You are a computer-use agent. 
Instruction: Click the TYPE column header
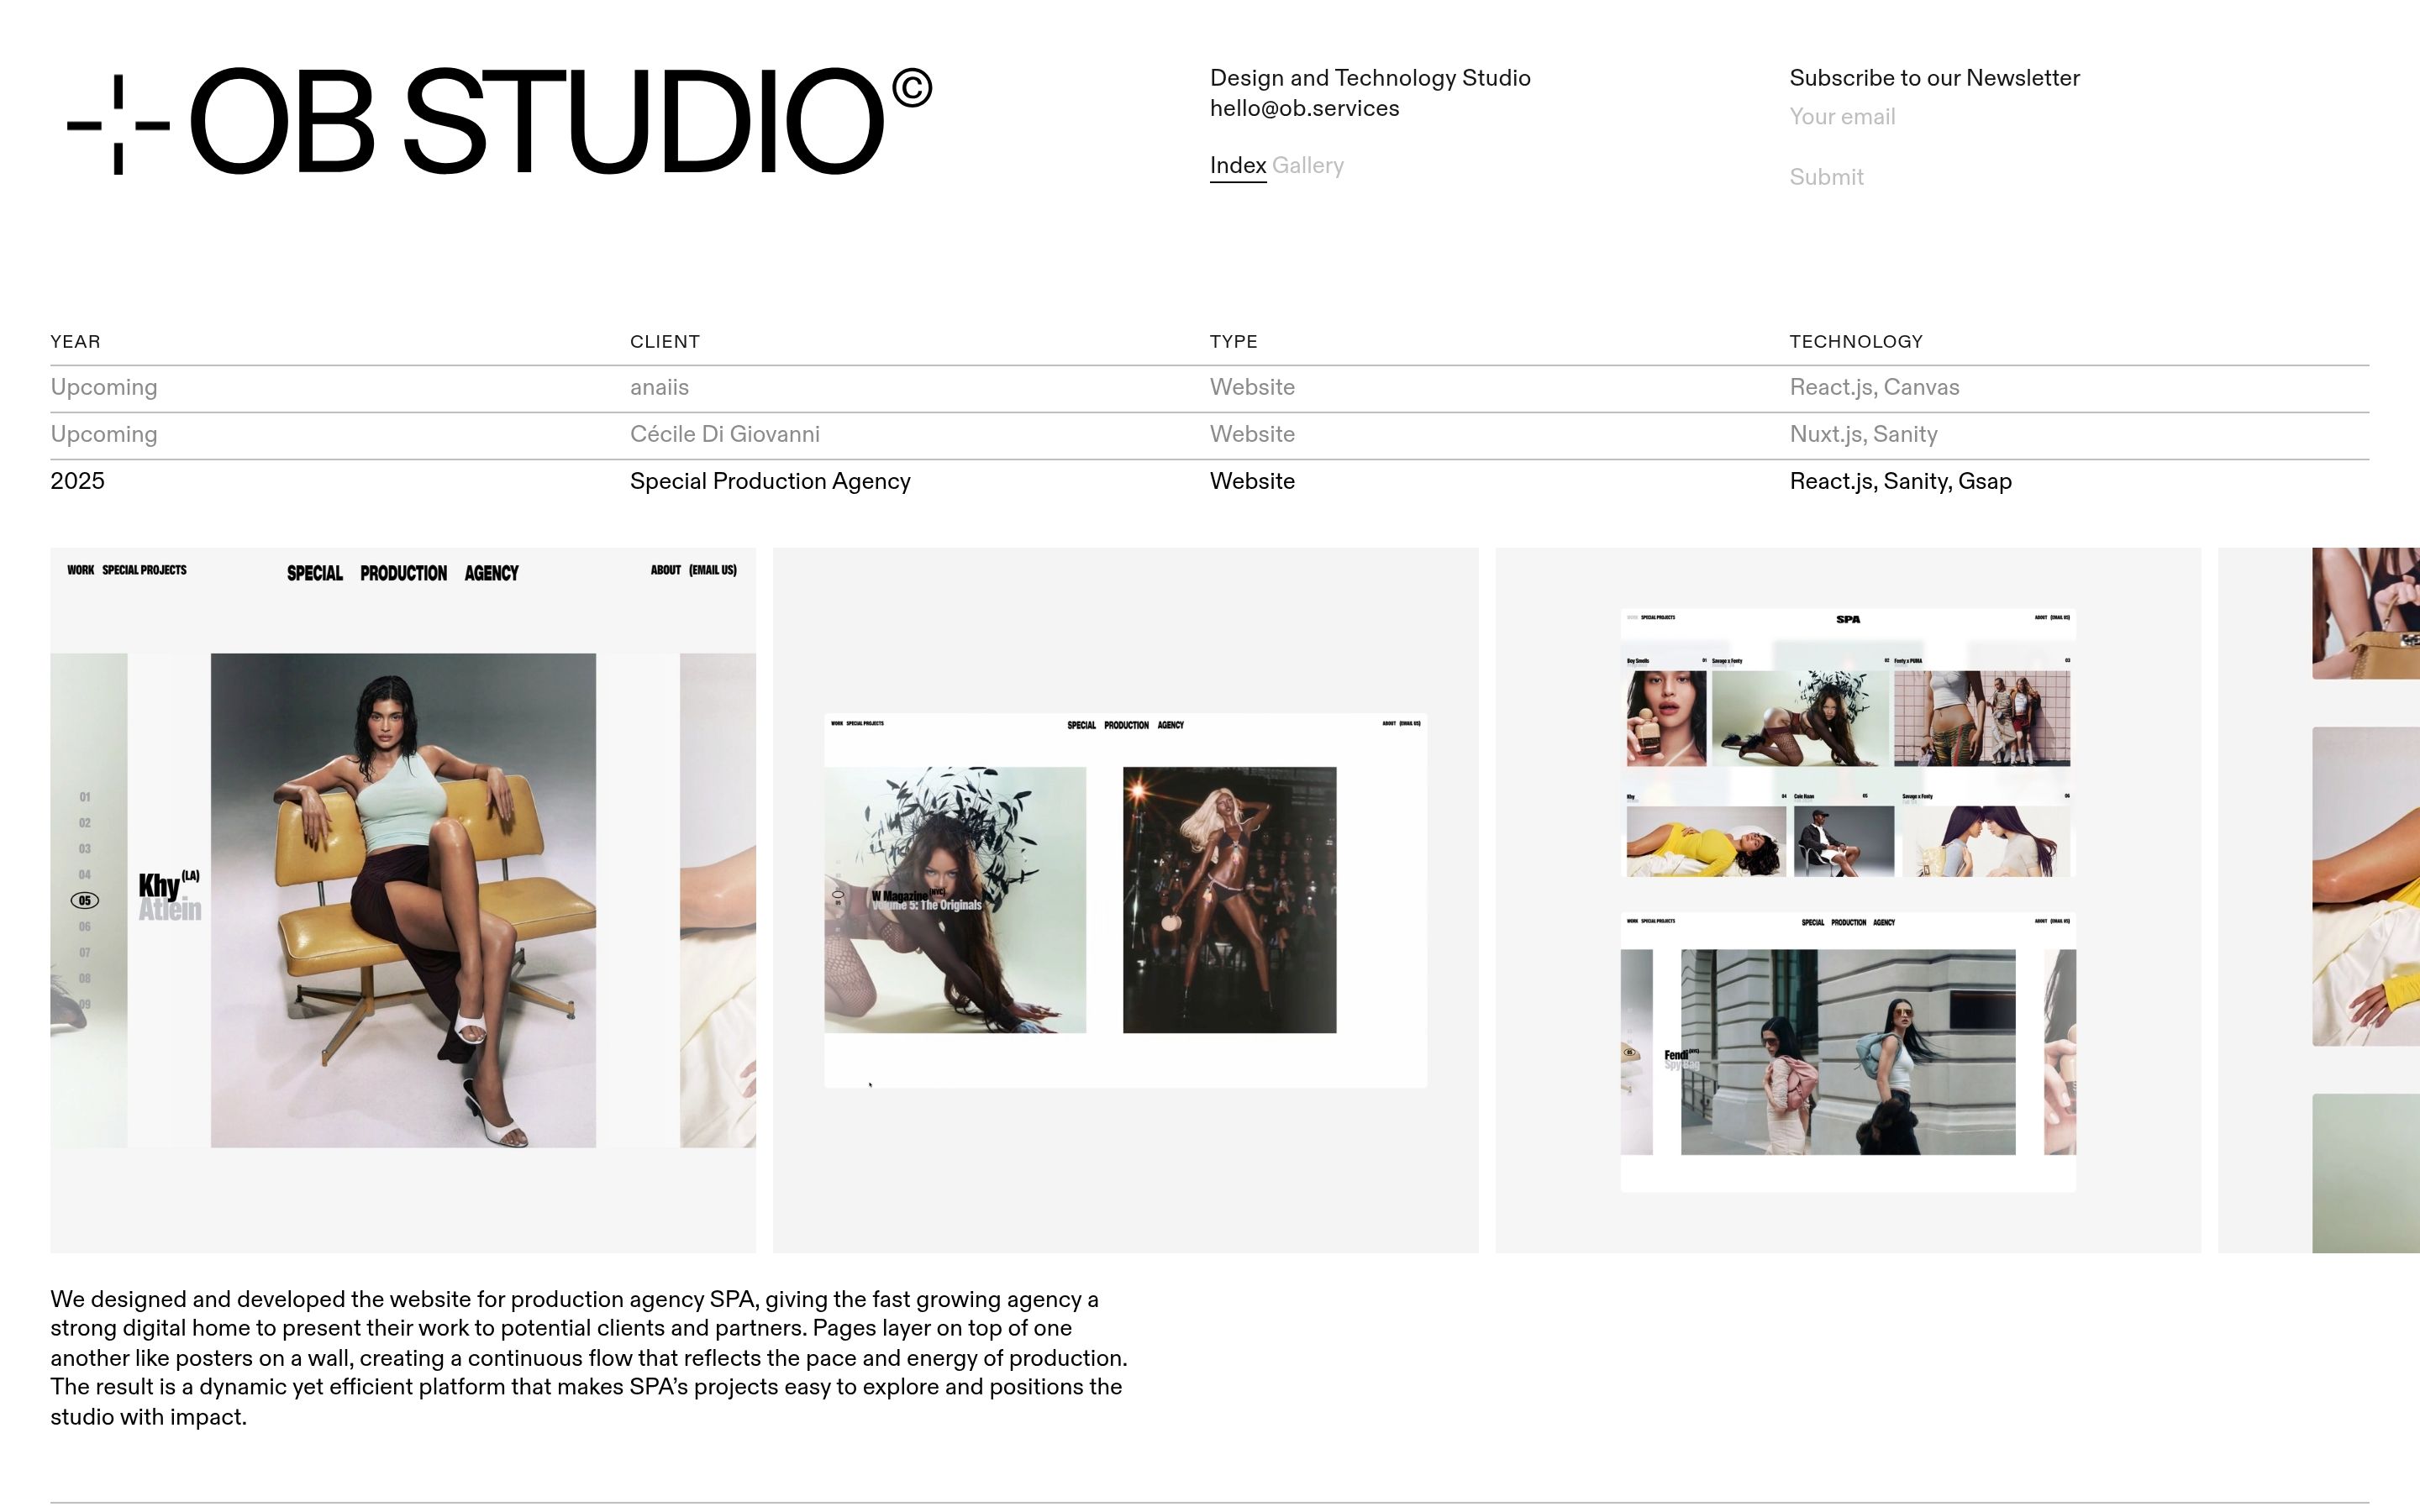click(1233, 342)
